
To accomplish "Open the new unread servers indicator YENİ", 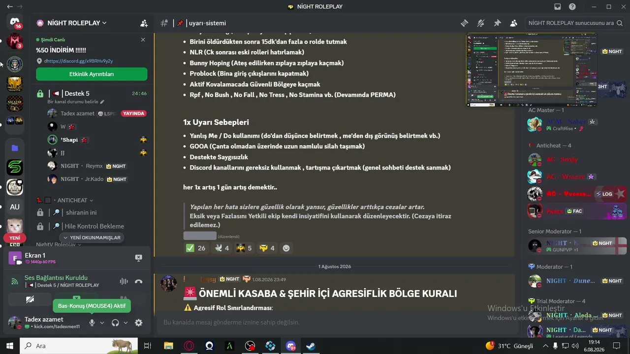I will pos(15,238).
